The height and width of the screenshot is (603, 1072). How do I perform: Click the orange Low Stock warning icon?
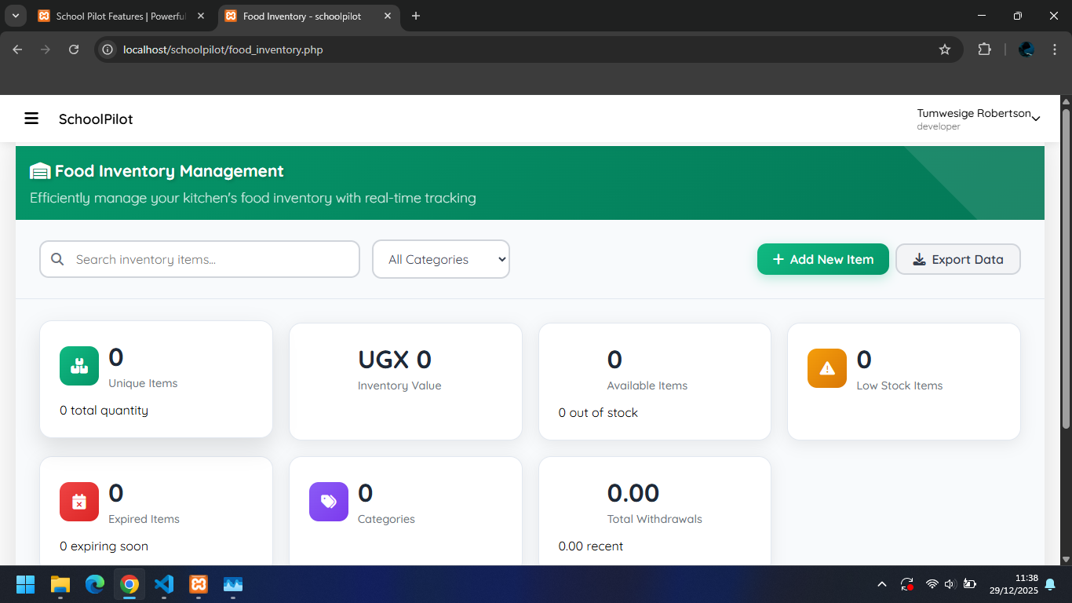827,368
